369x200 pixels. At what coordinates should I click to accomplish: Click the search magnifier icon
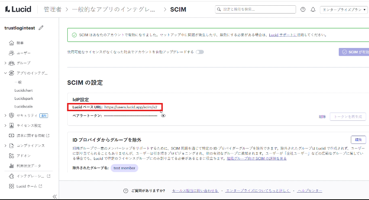[x=219, y=9]
